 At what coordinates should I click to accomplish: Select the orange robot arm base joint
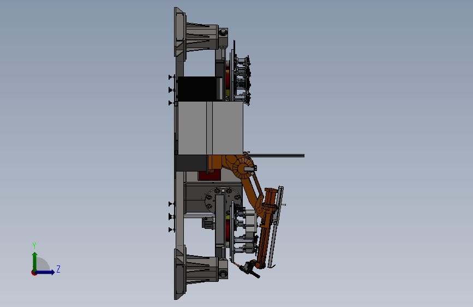(x=244, y=168)
